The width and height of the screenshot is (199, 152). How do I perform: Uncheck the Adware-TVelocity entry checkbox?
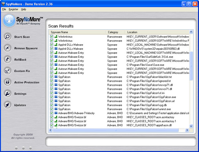51,113
